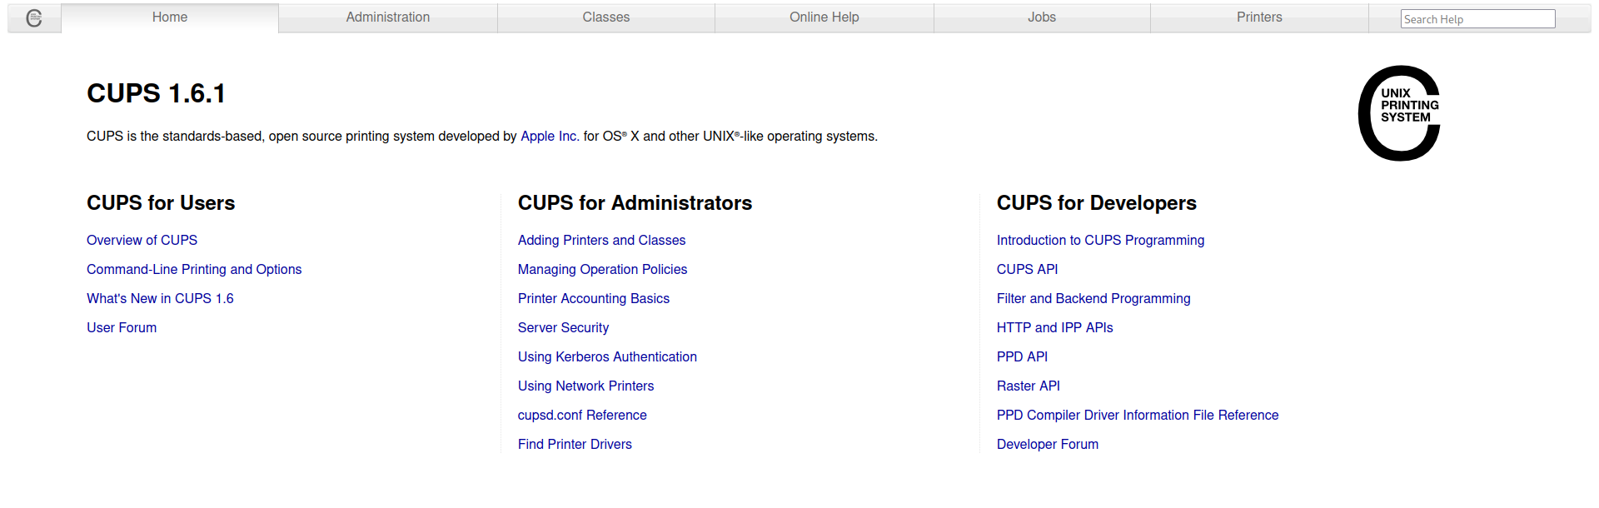This screenshot has width=1599, height=508.
Task: View Printer Accounting Basics
Action: click(594, 299)
